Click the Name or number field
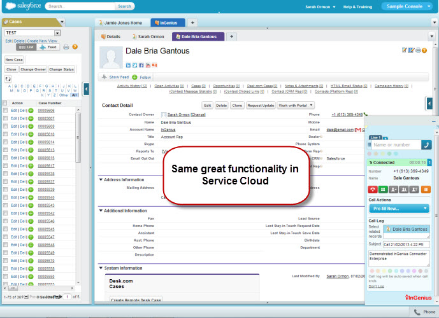The height and width of the screenshot is (318, 439). [396, 145]
